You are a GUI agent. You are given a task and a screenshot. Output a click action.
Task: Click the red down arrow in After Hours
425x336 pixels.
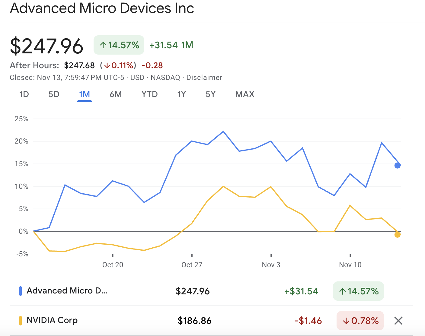pos(107,65)
